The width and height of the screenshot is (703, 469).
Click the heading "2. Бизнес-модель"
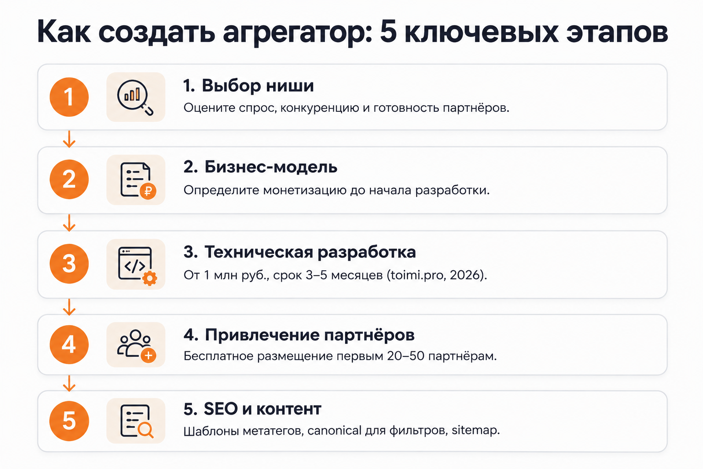point(260,167)
